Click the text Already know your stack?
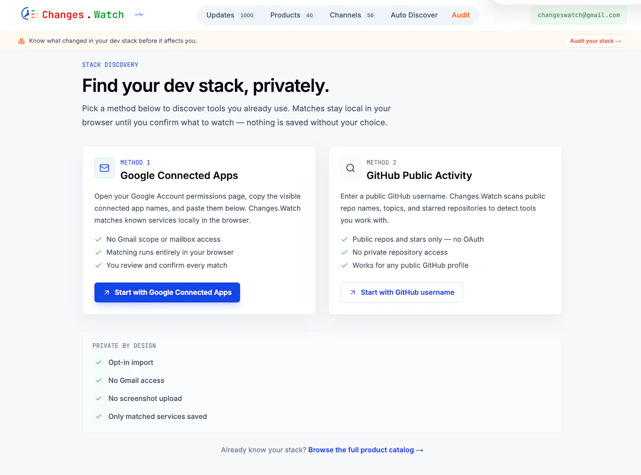The width and height of the screenshot is (641, 475). pyautogui.click(x=264, y=450)
